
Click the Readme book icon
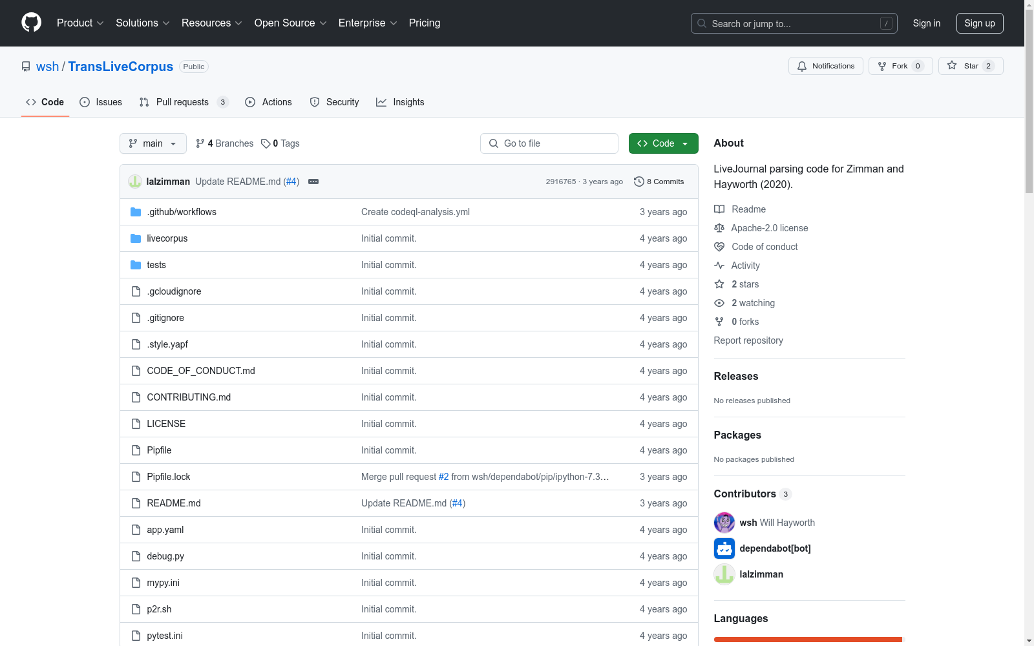pos(719,209)
